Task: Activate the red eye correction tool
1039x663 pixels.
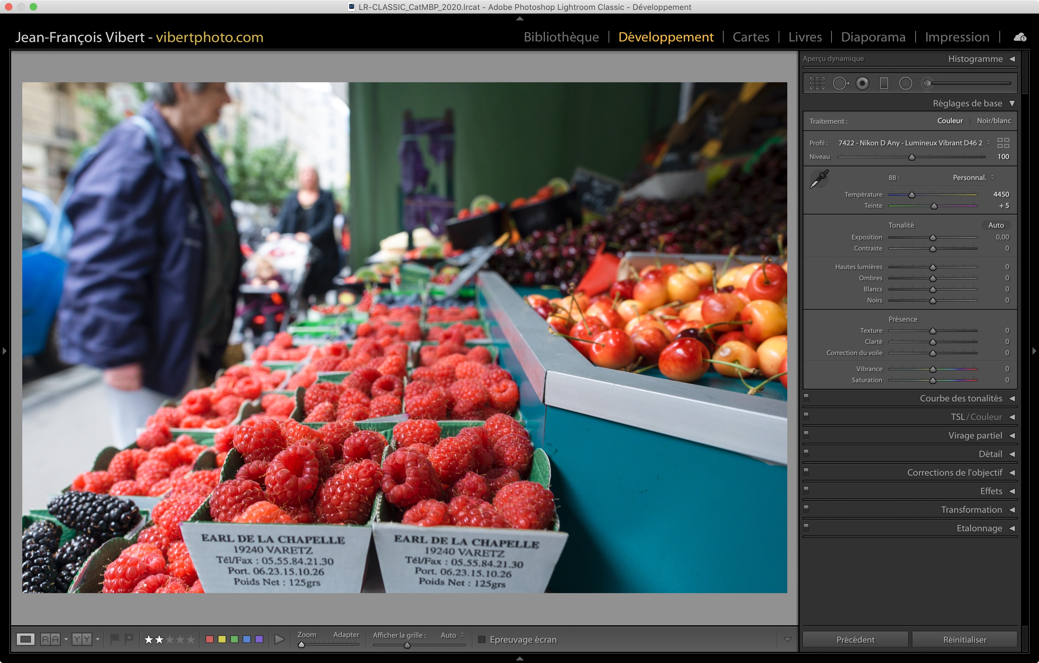Action: [x=862, y=83]
